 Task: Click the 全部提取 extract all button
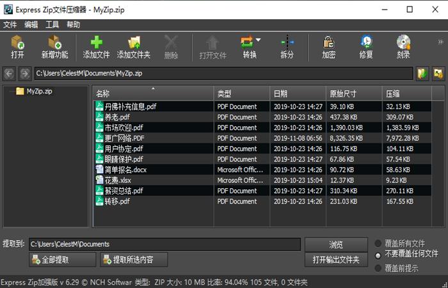tap(62, 260)
